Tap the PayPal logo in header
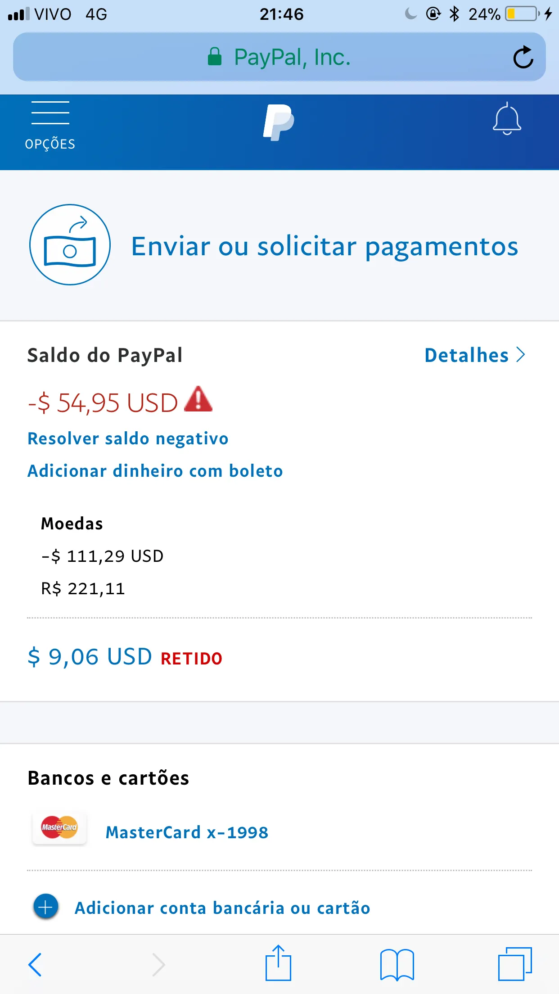 (x=279, y=122)
